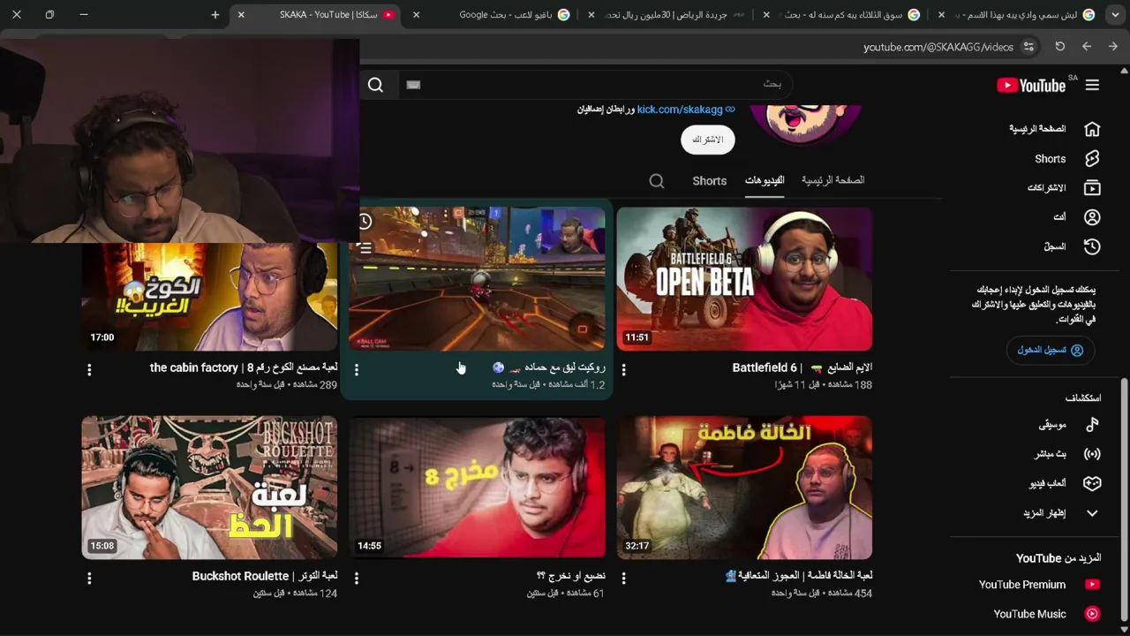
Task: Open video title 'لعبة الخالة فاطمة | العجوز المتعافية'
Action: click(x=799, y=576)
